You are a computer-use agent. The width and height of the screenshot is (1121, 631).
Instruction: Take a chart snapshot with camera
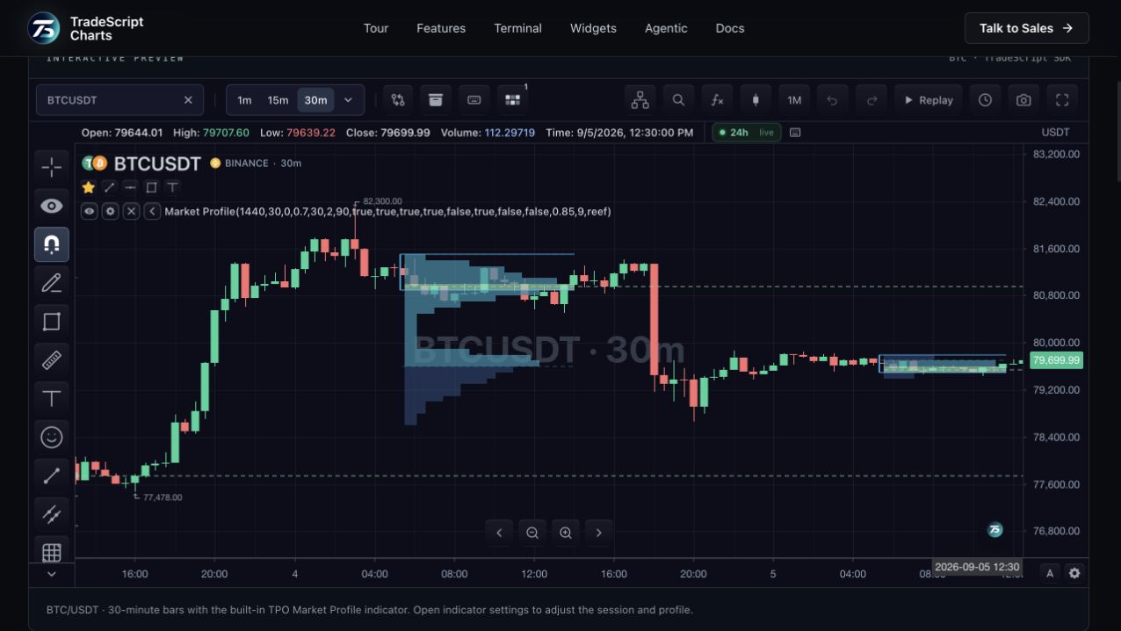(x=1023, y=100)
